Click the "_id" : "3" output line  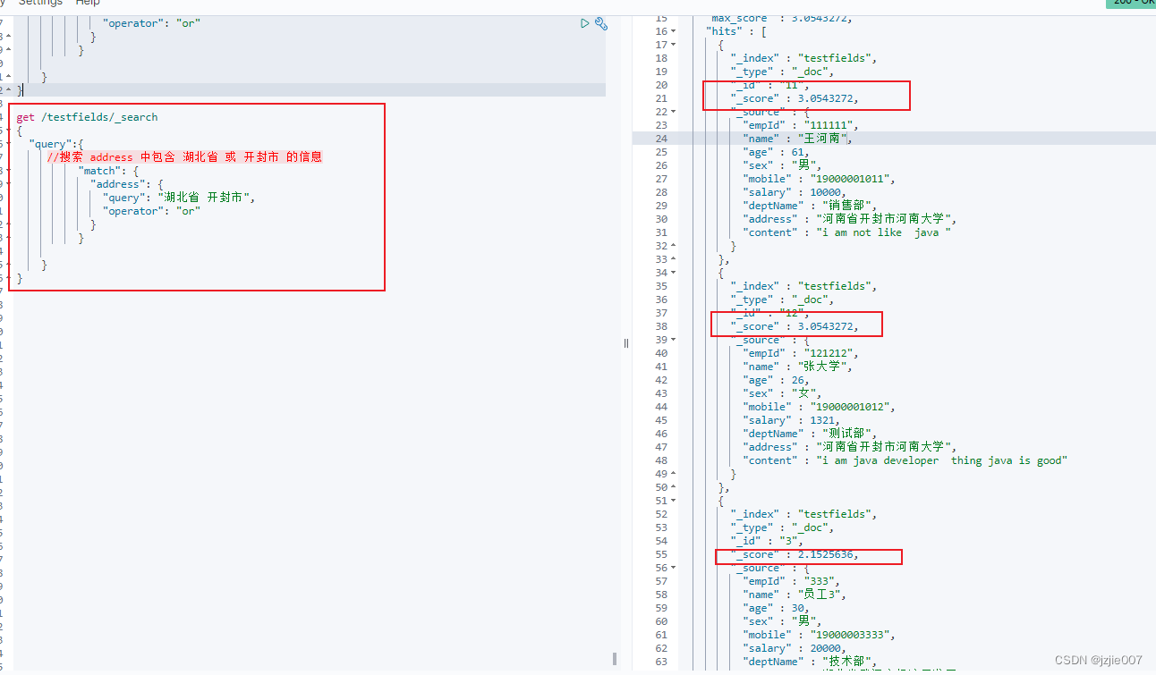click(765, 541)
